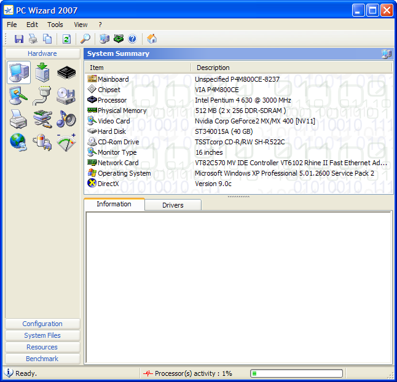Select the Hard Disk row
The height and width of the screenshot is (382, 397).
coord(238,131)
